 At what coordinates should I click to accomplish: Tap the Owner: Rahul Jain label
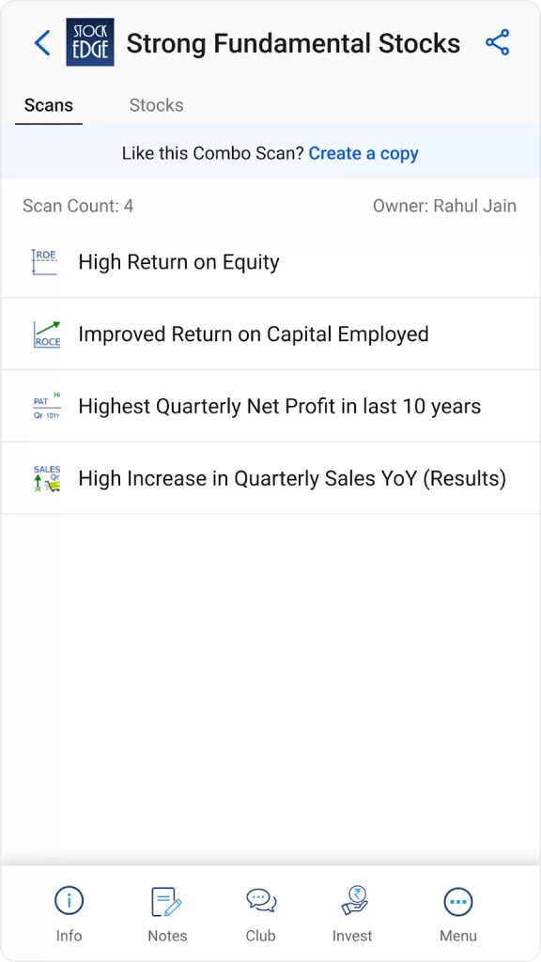pyautogui.click(x=445, y=205)
